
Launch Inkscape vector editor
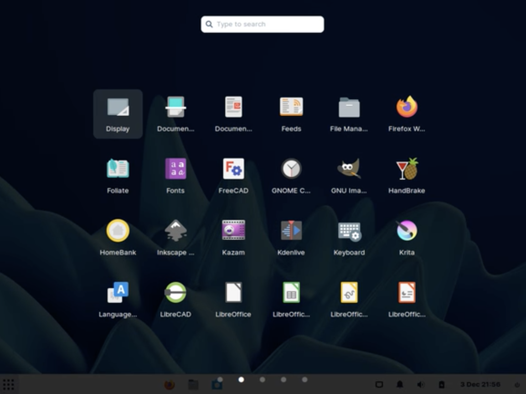175,238
